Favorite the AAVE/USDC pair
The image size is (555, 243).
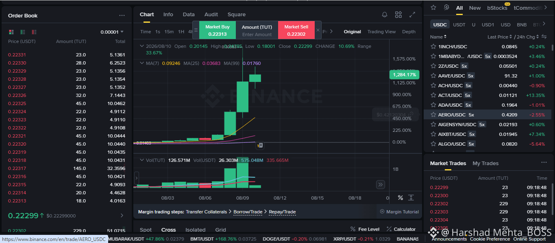coord(433,75)
